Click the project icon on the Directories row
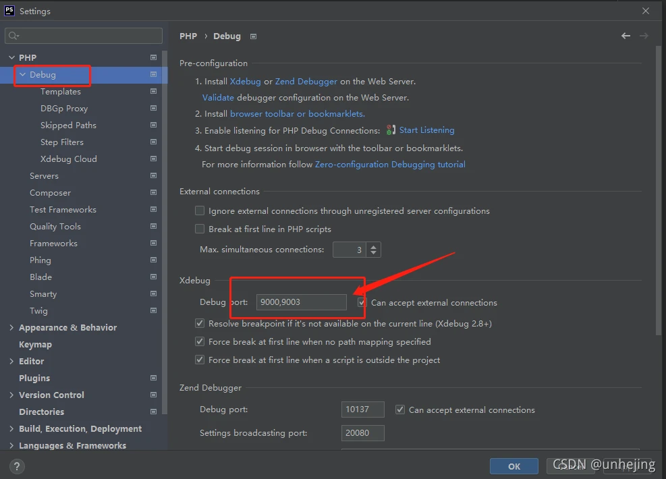The height and width of the screenshot is (479, 666). point(153,412)
